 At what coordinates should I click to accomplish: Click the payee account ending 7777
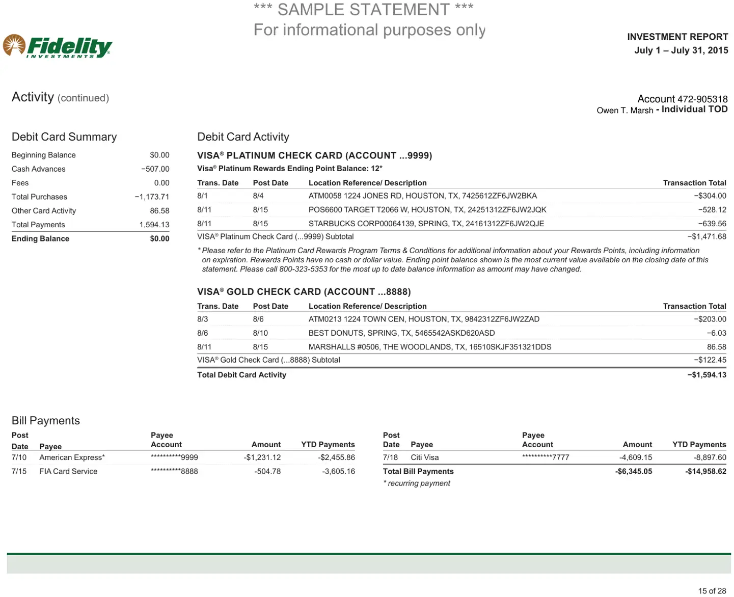pyautogui.click(x=546, y=457)
